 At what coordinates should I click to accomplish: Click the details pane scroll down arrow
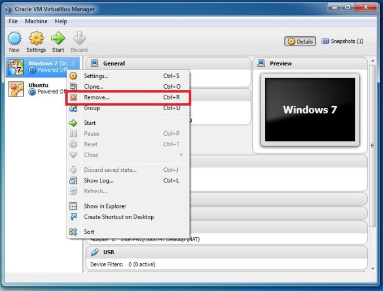pos(373,268)
